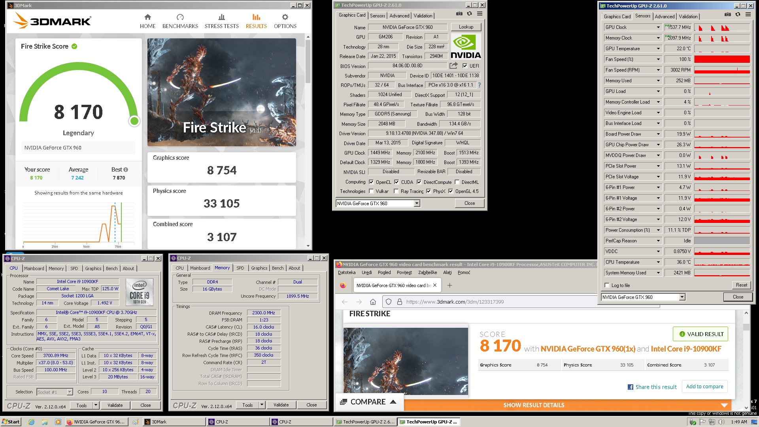Toggle OpenCL checkbox
The width and height of the screenshot is (759, 427).
(371, 182)
